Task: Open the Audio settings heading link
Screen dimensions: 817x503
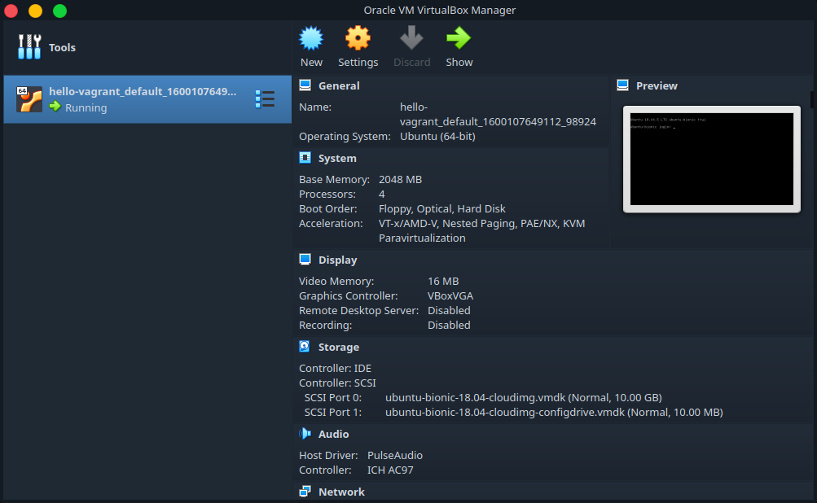Action: tap(333, 434)
